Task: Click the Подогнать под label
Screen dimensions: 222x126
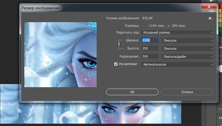Action: pos(128,33)
